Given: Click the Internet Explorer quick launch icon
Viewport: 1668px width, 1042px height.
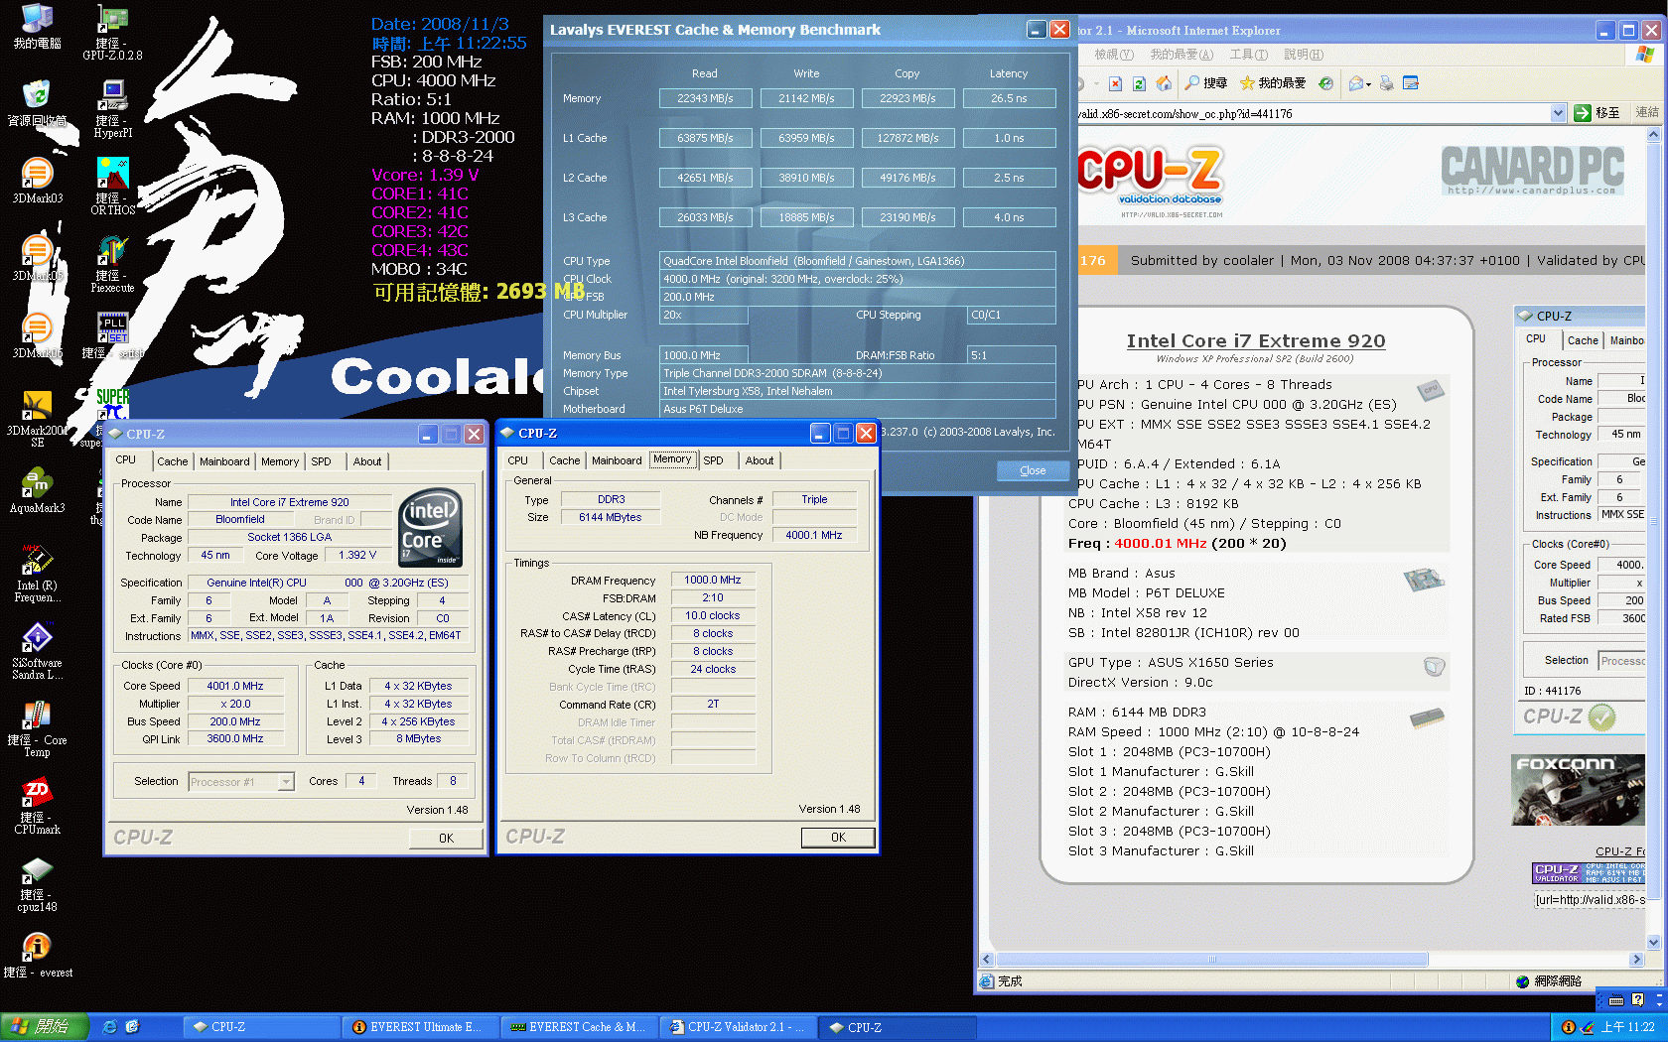Looking at the screenshot, I should pos(110,1027).
